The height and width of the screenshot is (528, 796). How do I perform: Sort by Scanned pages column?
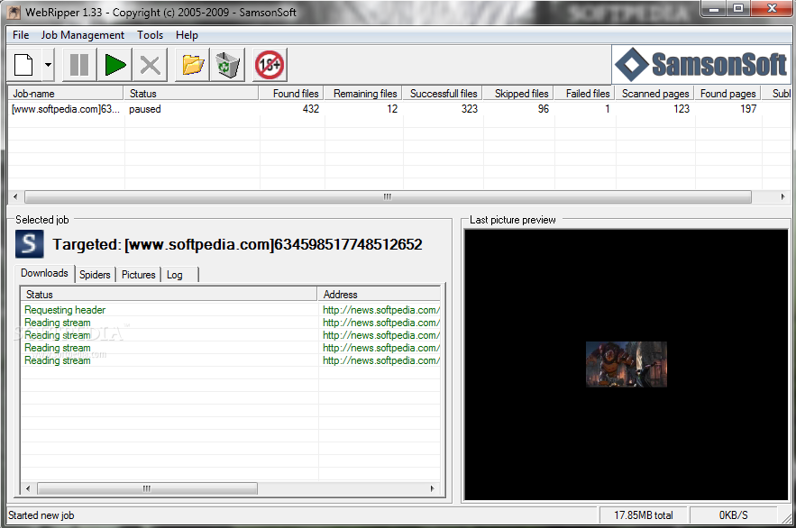(x=654, y=94)
